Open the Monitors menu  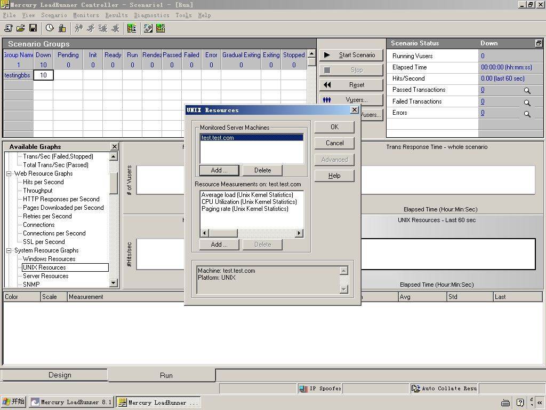point(86,15)
